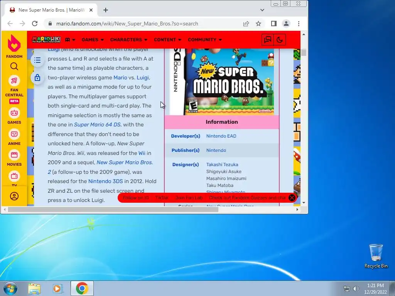Expand the CHARACTERS menu
The height and width of the screenshot is (296, 395).
[x=129, y=40]
